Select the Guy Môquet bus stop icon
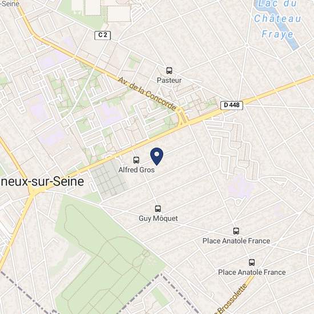Image resolution: width=314 pixels, height=314 pixels. point(158,208)
